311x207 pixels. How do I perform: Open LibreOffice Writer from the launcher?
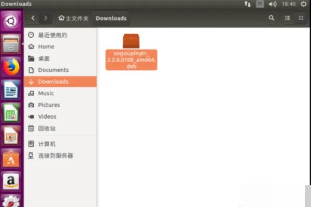(11, 90)
